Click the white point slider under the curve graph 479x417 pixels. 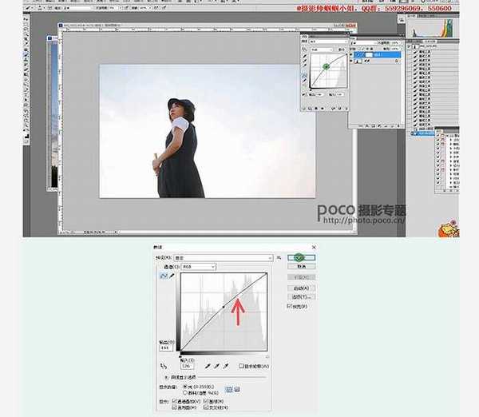tap(267, 357)
